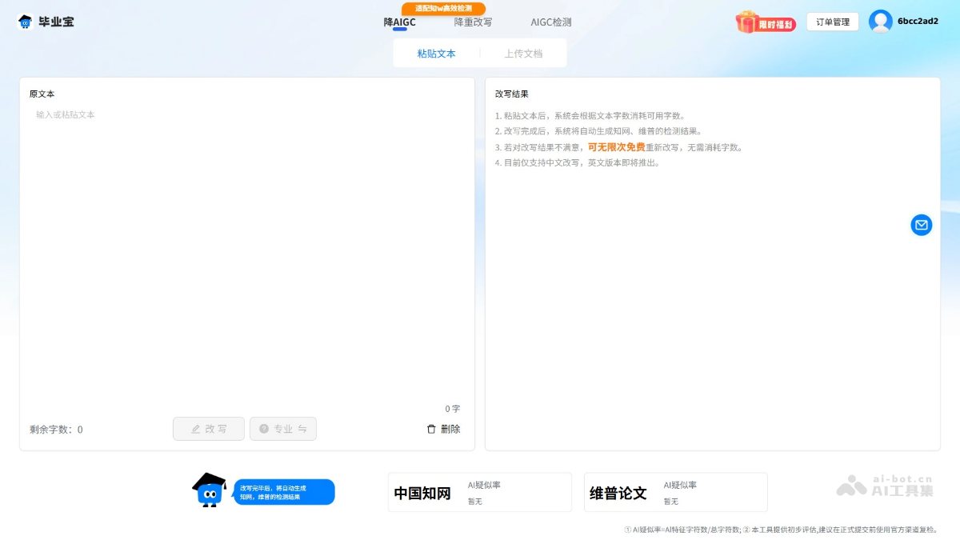Click the trash can 删除 icon
This screenshot has width=960, height=540.
[x=431, y=429]
